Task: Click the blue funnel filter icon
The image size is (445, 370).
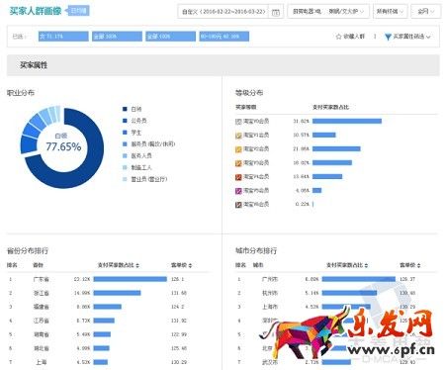Action: (x=388, y=37)
